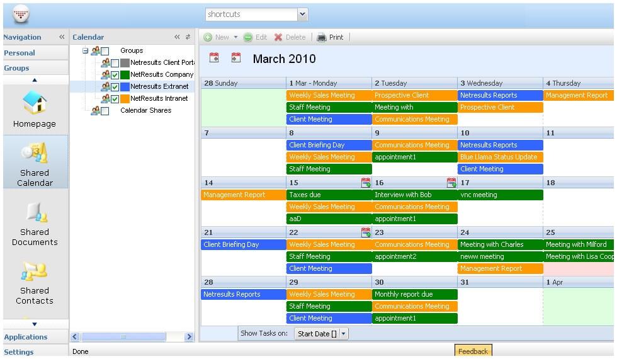Viewport: 617px width, 359px height.
Task: Click the shortcuts input field
Action: 251,14
